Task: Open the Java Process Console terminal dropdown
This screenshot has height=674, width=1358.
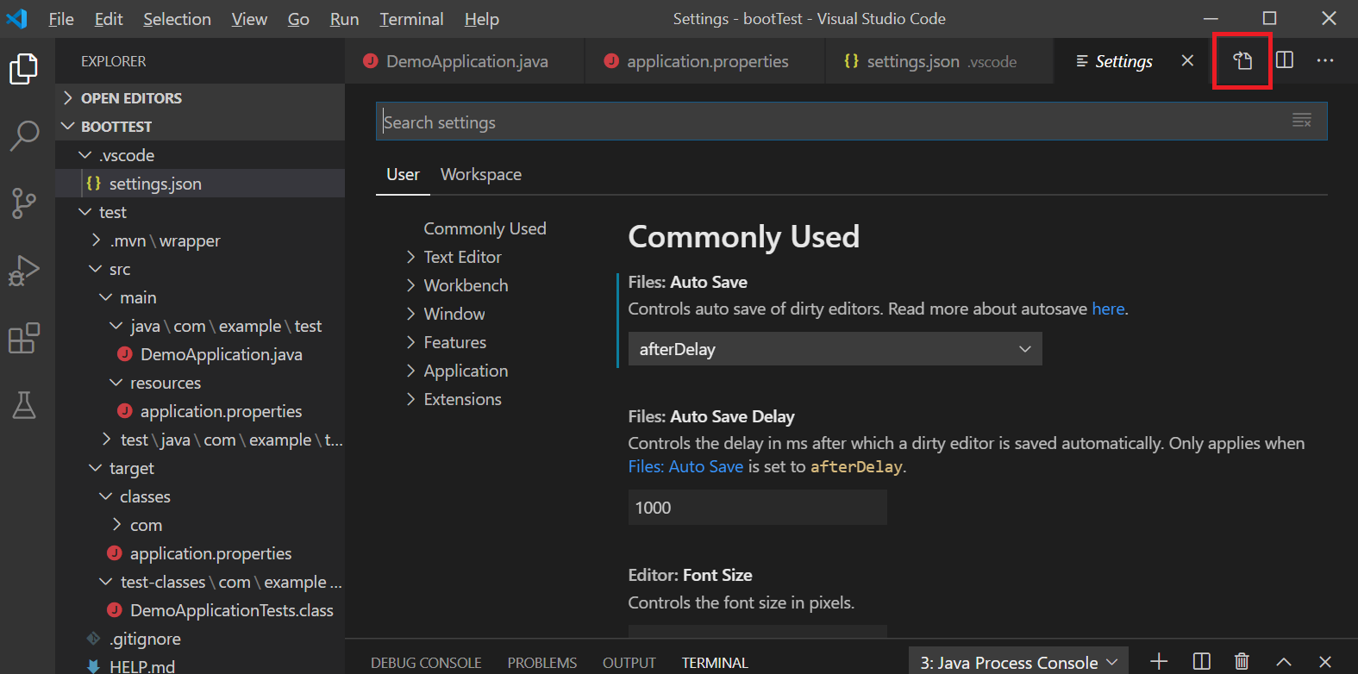Action: [x=1018, y=662]
